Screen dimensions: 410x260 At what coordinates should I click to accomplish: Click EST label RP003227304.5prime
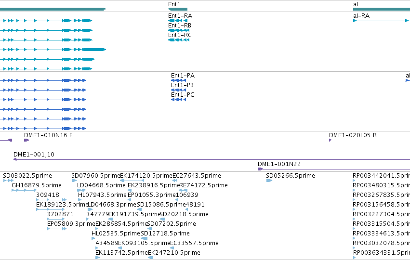[x=381, y=214]
